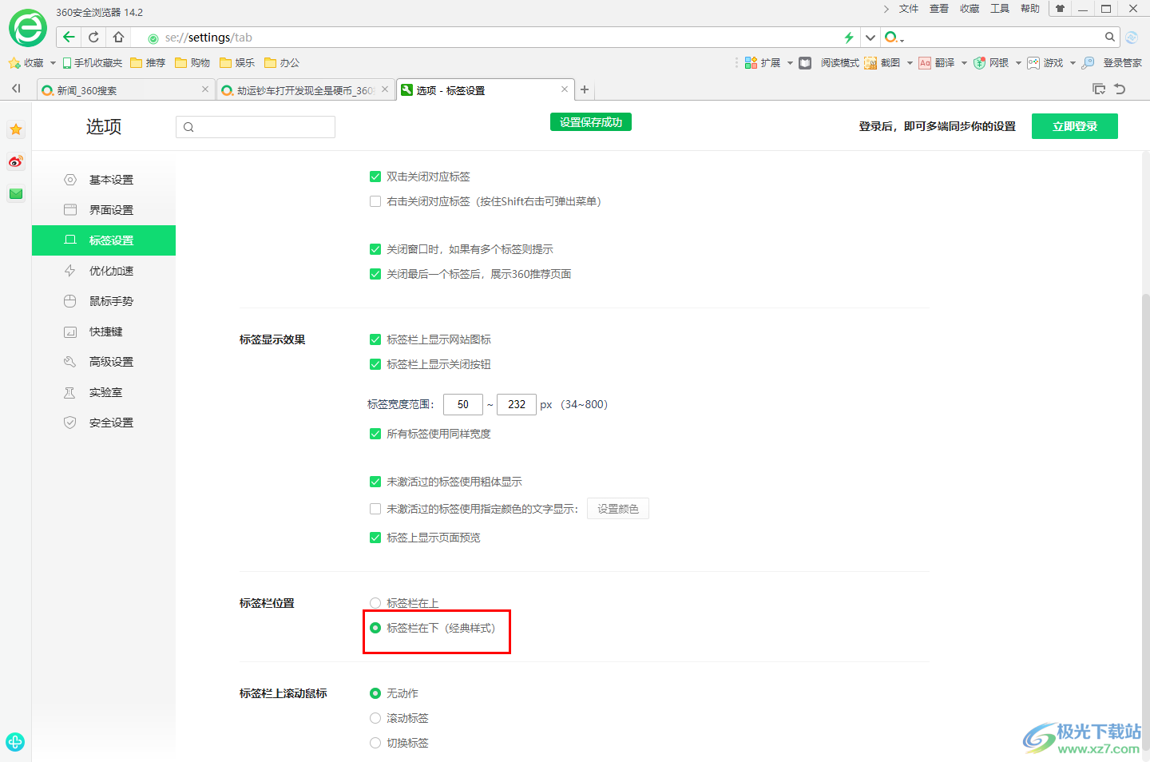Click the lightning speed mode icon

pyautogui.click(x=849, y=38)
